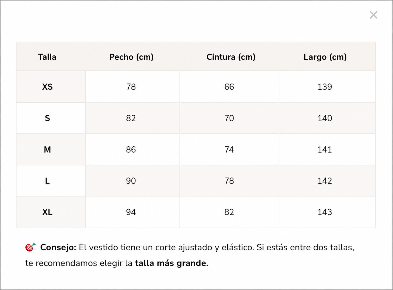Screen dimensions: 393x290
Task: Select the Cintura (cm) column header
Action: pyautogui.click(x=231, y=57)
